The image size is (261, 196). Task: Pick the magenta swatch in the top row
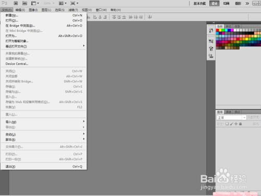pyautogui.click(x=232, y=30)
